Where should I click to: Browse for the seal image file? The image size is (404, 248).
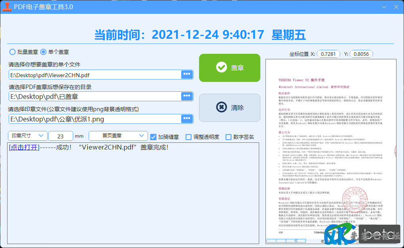click(187, 119)
